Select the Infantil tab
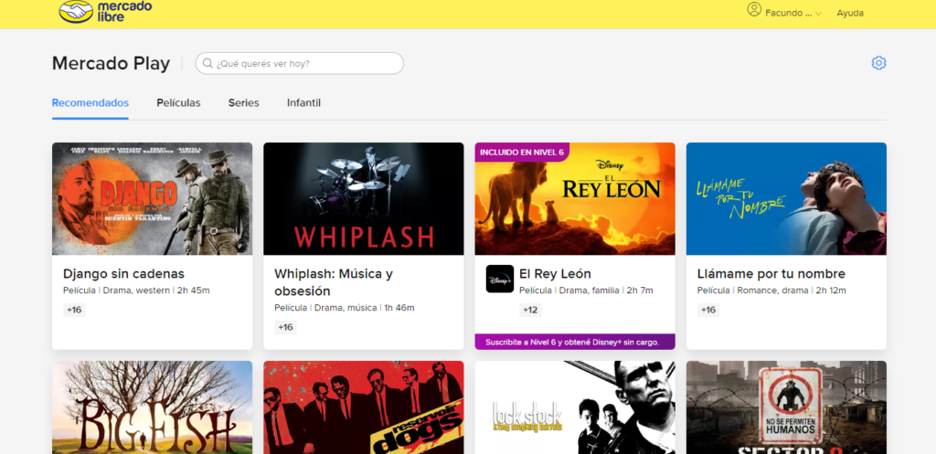This screenshot has height=454, width=936. pyautogui.click(x=303, y=103)
